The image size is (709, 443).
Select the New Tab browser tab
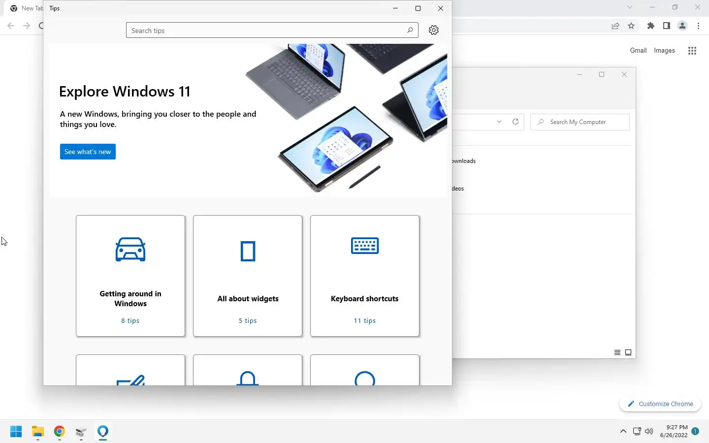click(26, 8)
